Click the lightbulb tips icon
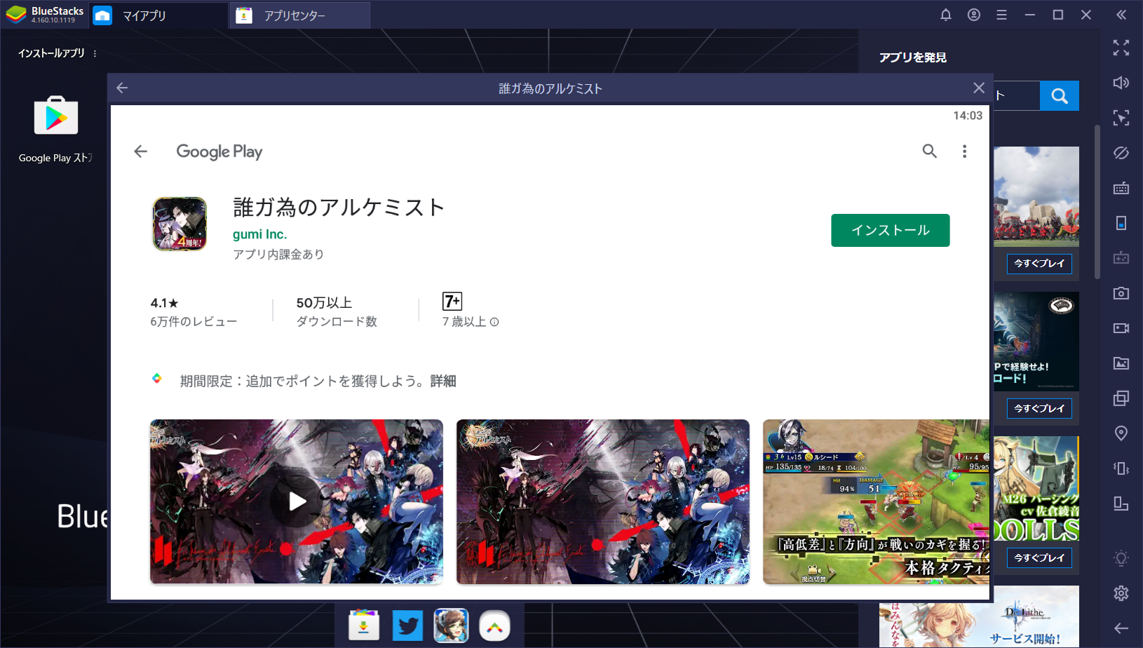1143x648 pixels. [x=1121, y=558]
